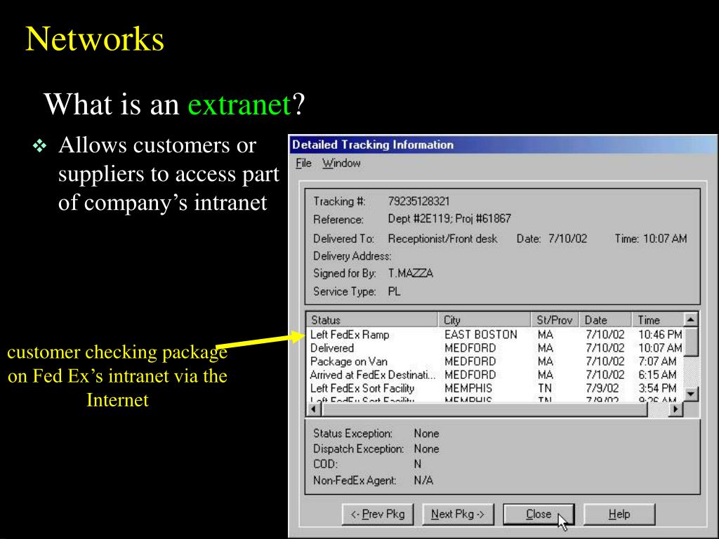Select the Package on Van row
Screen dimensions: 719x539
point(495,361)
